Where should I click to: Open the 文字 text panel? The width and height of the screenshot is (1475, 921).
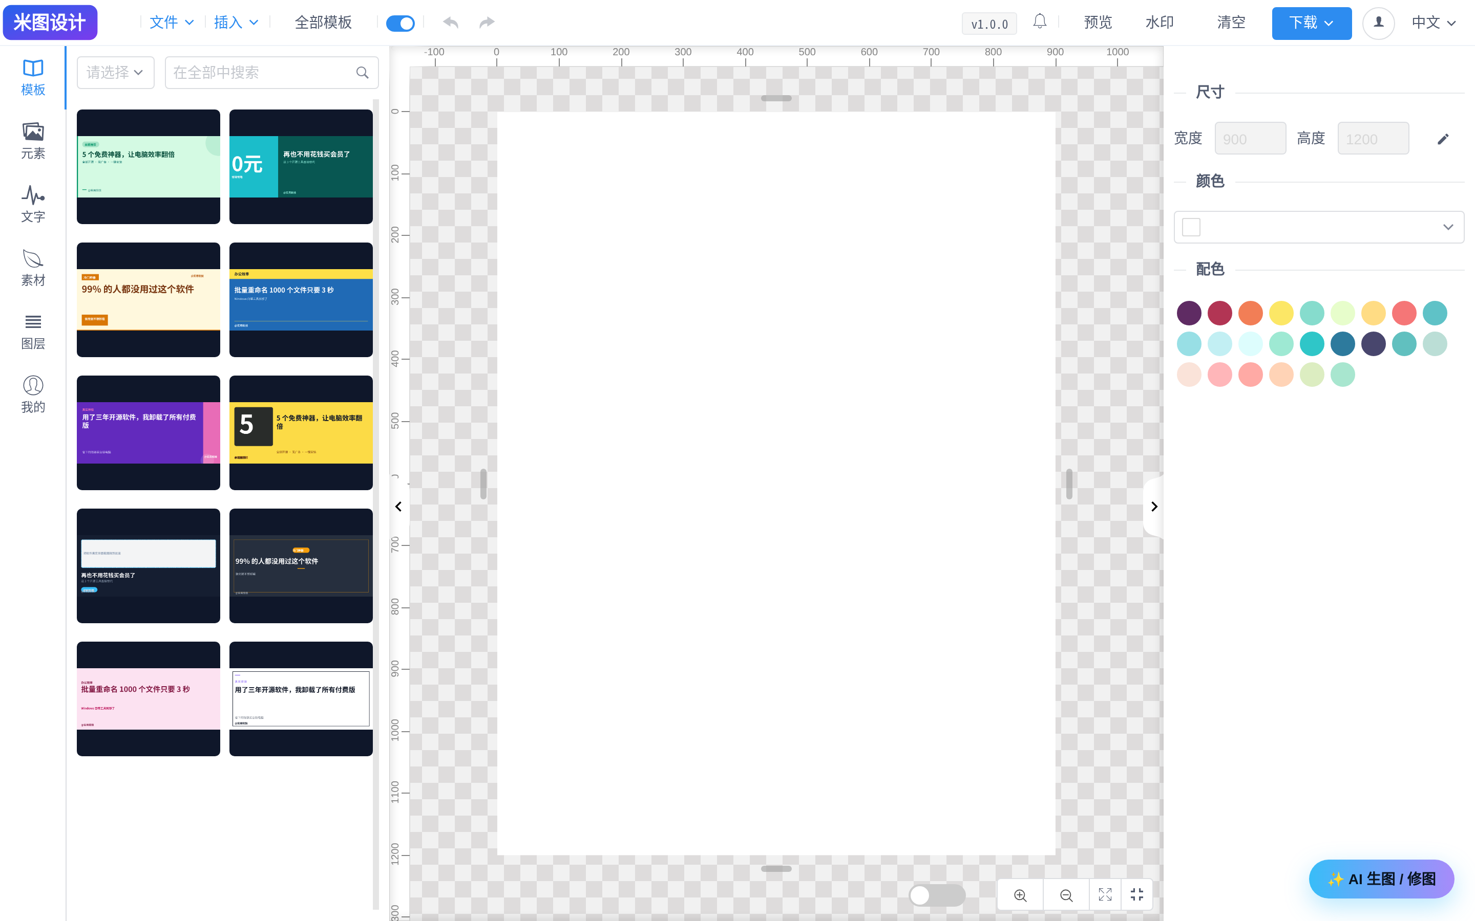(x=33, y=204)
